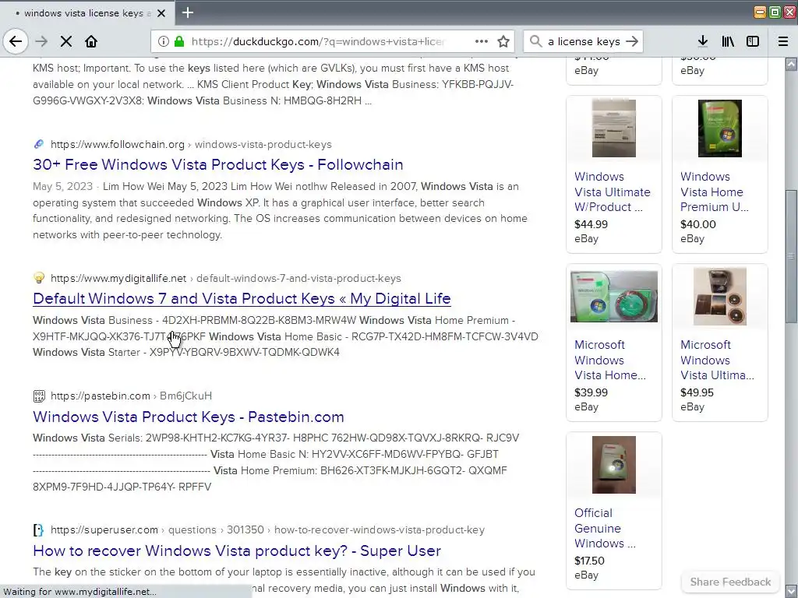Click 'Microsoft Windows Vista Ultima...' title
798x598 pixels.
pos(717,360)
